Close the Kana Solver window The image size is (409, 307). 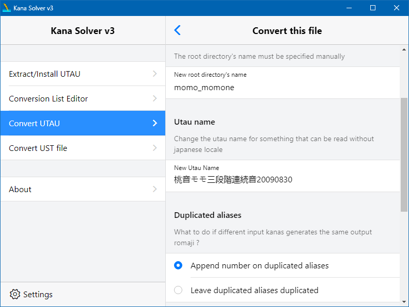tap(397, 8)
